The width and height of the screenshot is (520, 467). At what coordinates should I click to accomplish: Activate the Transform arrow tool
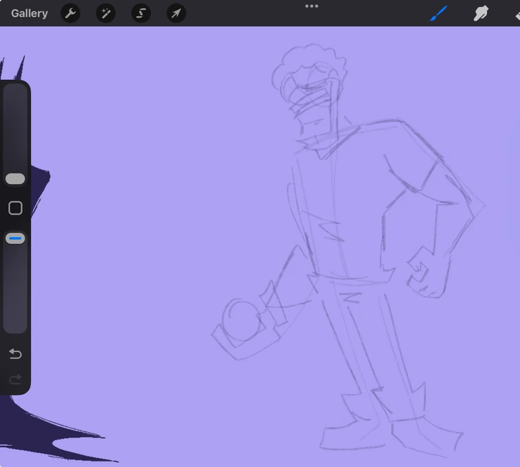176,13
